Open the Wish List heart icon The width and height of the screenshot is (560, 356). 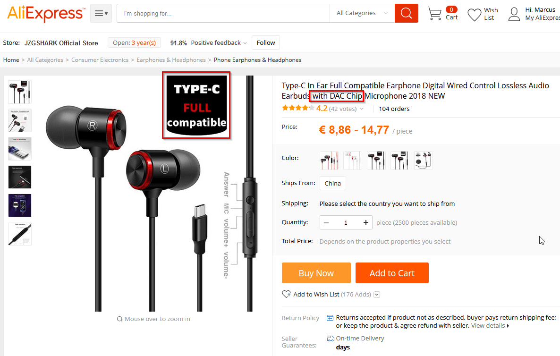pyautogui.click(x=474, y=15)
